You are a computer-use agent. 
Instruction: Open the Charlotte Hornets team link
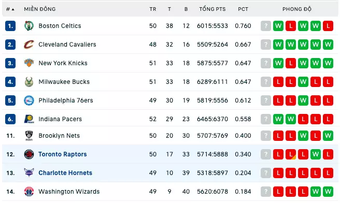coord(65,173)
